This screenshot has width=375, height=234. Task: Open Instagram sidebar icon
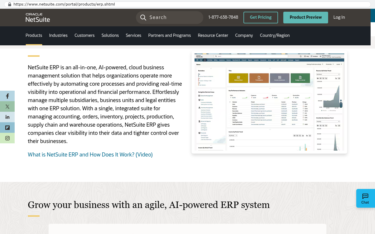tap(7, 138)
